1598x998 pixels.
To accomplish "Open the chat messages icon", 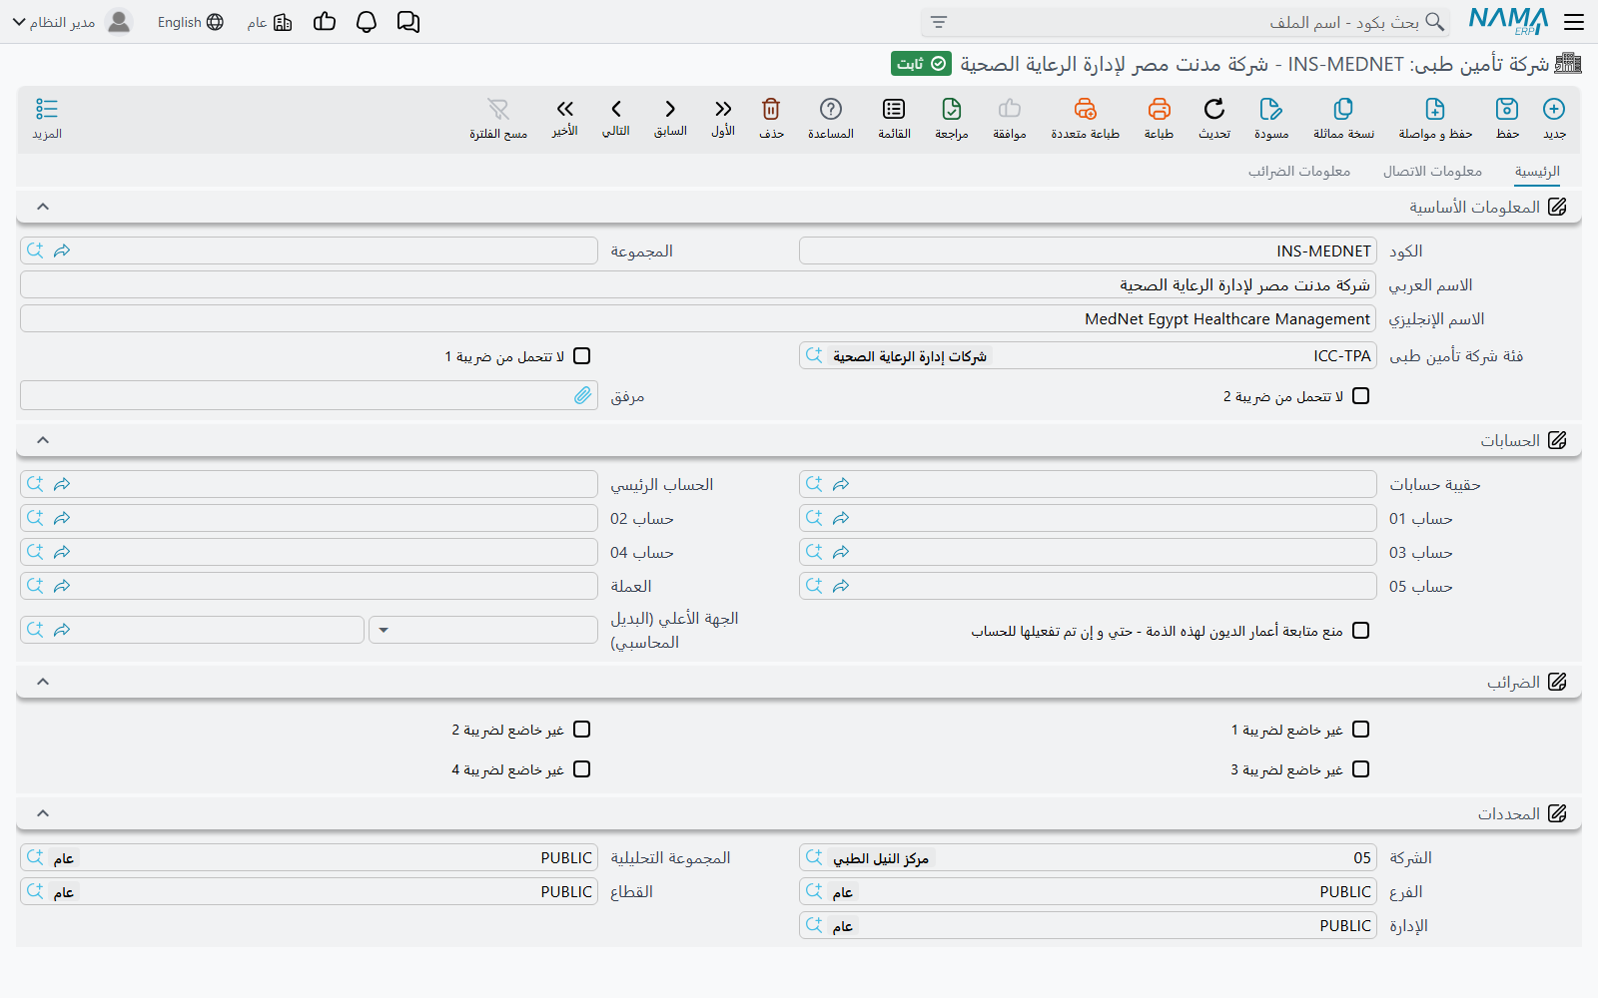I will pyautogui.click(x=408, y=22).
